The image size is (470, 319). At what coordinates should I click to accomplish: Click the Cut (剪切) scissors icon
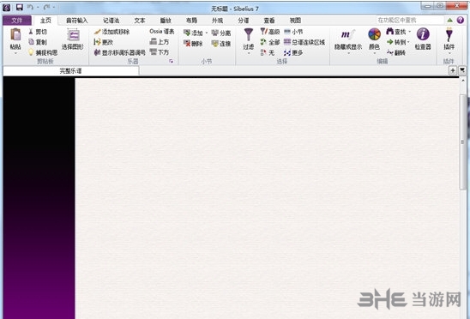(x=31, y=32)
